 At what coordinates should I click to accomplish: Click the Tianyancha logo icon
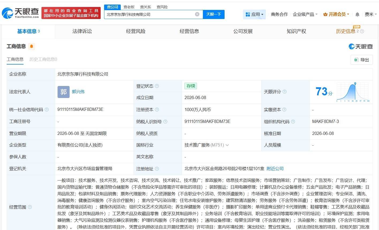pyautogui.click(x=20, y=13)
